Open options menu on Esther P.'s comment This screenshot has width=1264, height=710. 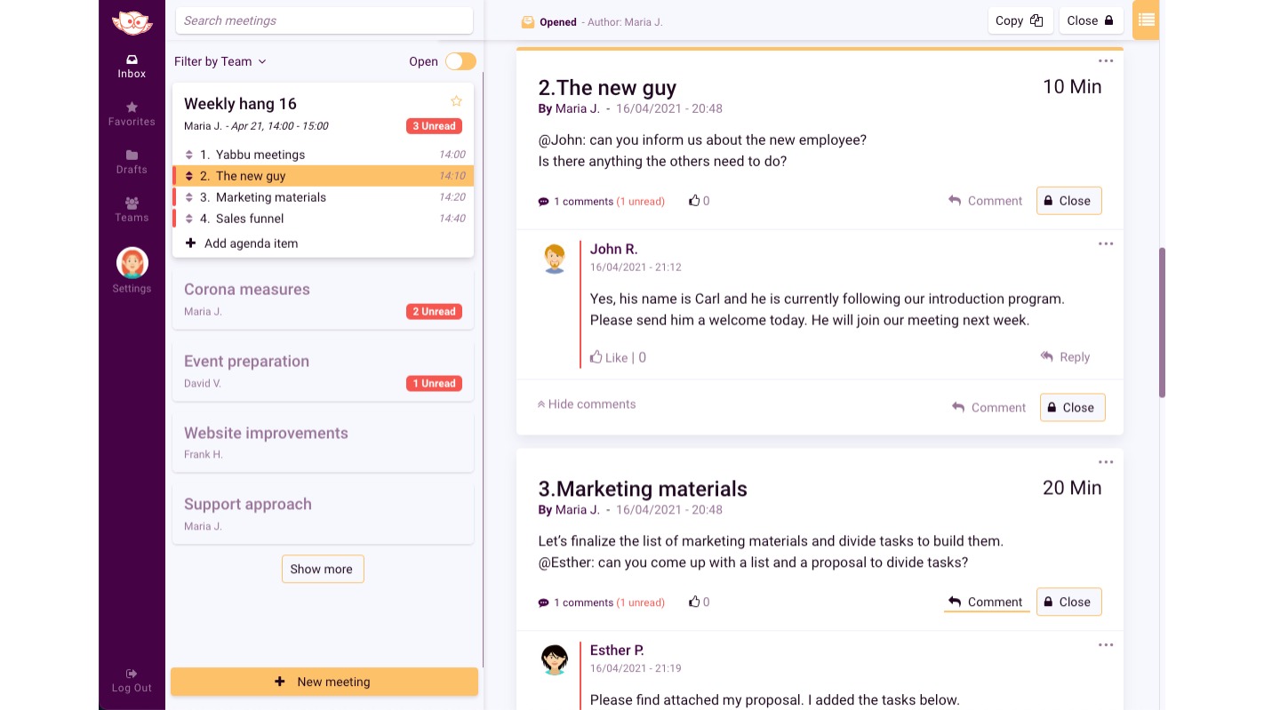click(x=1106, y=645)
